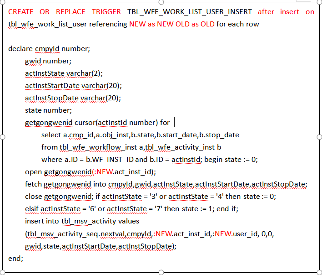Click 'select a.cmp_id' at start of query

coord(67,135)
